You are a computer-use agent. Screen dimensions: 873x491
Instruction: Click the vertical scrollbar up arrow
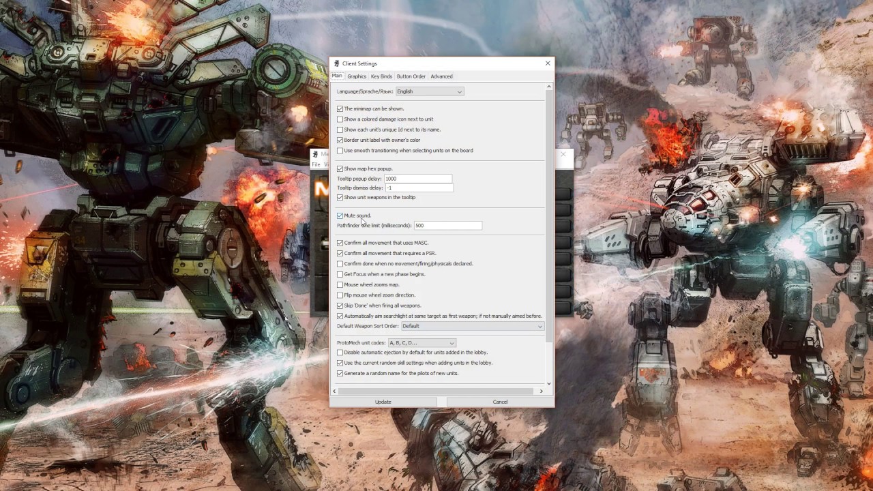point(549,87)
